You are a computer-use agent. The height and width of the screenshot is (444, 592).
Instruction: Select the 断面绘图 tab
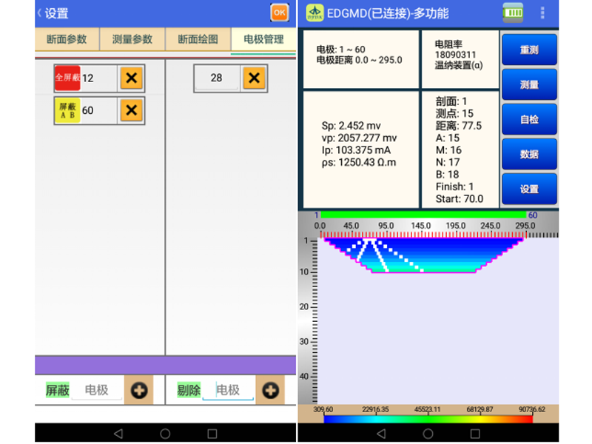click(198, 39)
